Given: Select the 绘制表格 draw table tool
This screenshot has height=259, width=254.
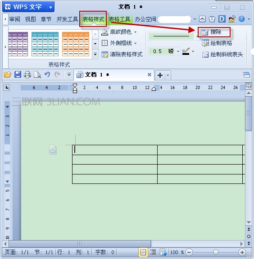Looking at the screenshot, I should pos(217,43).
